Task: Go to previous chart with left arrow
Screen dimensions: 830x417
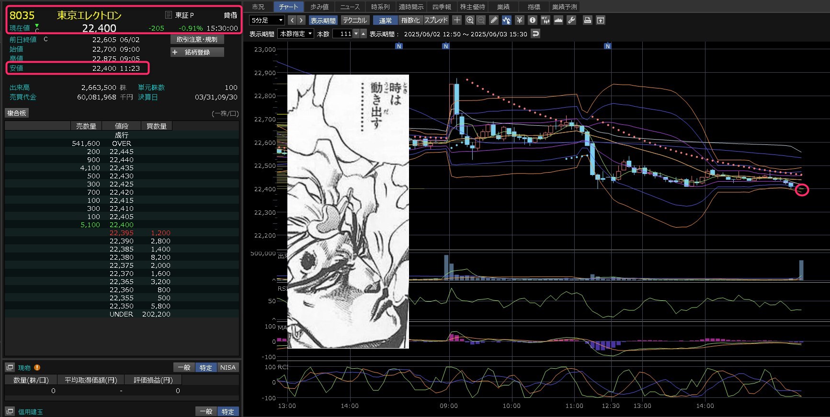Action: (292, 20)
